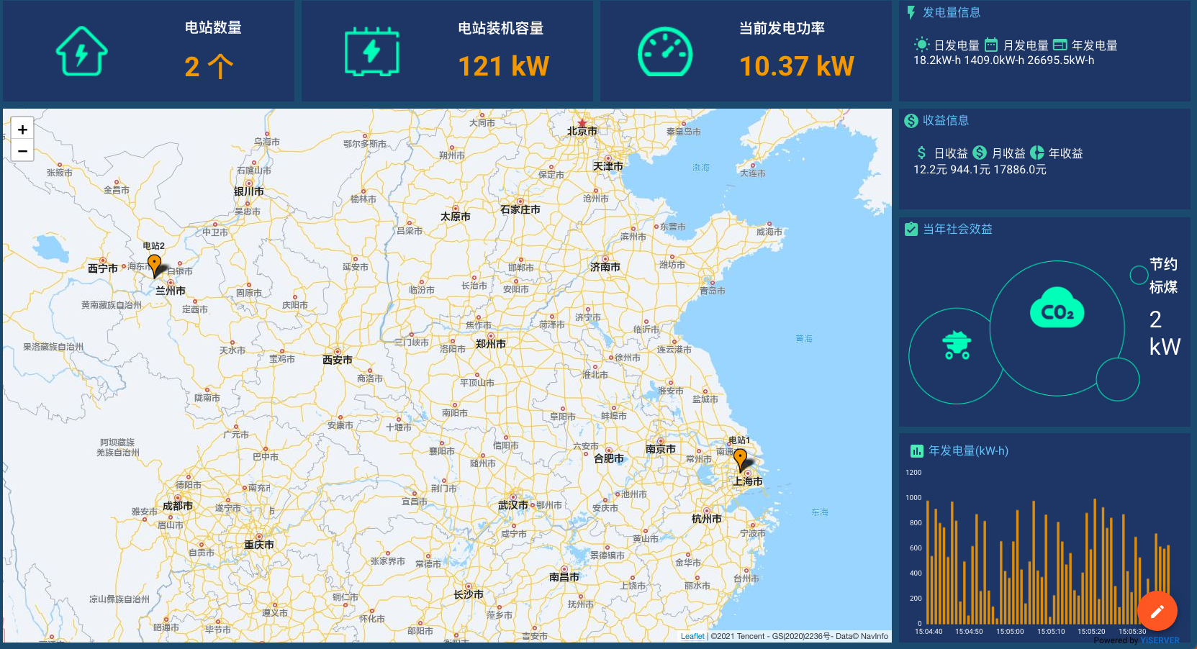1197x649 pixels.
Task: Select the 电站2 map marker near Lanzhou
Action: point(154,264)
